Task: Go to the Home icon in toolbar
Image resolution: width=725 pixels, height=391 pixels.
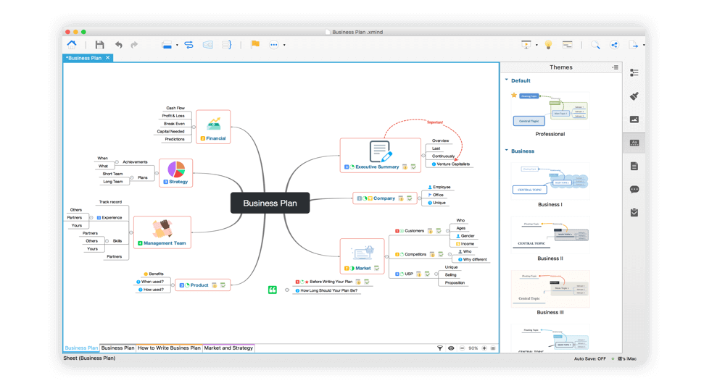Action: click(x=72, y=44)
